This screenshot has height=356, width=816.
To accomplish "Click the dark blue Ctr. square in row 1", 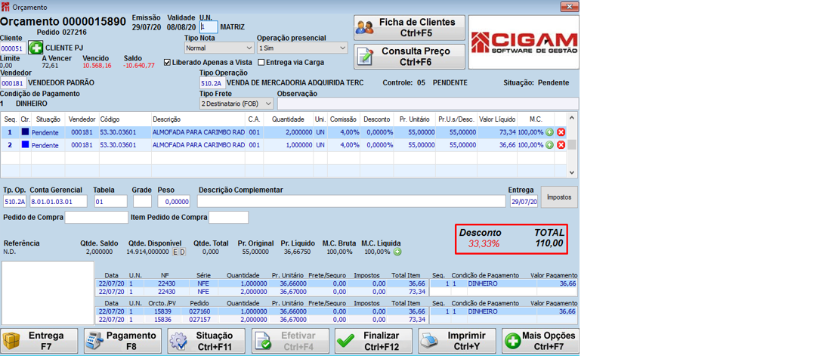I will [x=25, y=132].
